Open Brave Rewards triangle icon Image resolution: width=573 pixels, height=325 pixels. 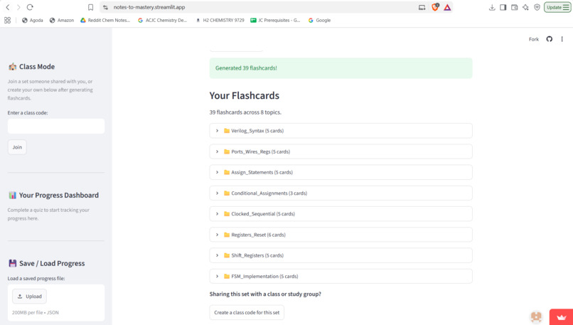pos(447,7)
